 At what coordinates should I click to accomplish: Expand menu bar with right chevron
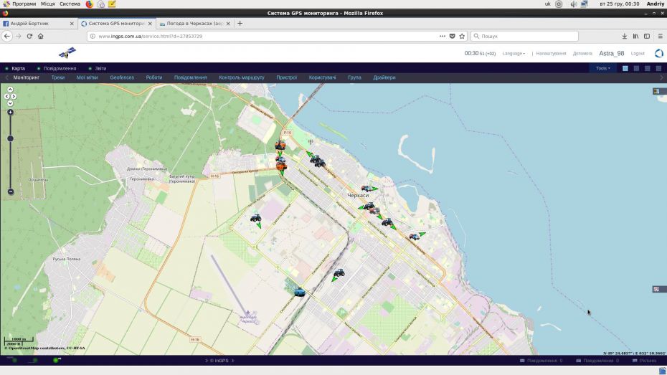[661, 78]
